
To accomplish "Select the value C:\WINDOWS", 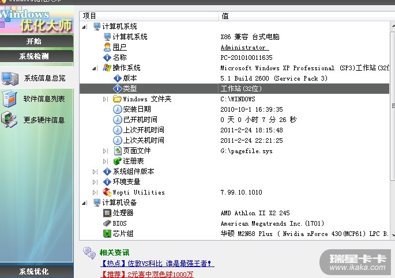I will pos(238,99).
